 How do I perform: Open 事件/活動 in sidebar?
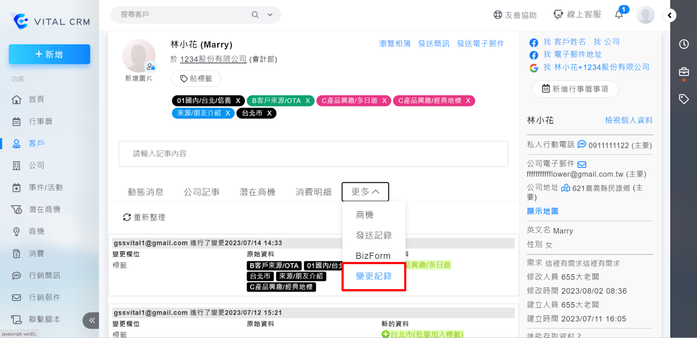[46, 188]
